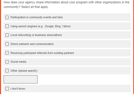
Task: Mark the participant referrals checkbox
Action: click(x=7, y=53)
